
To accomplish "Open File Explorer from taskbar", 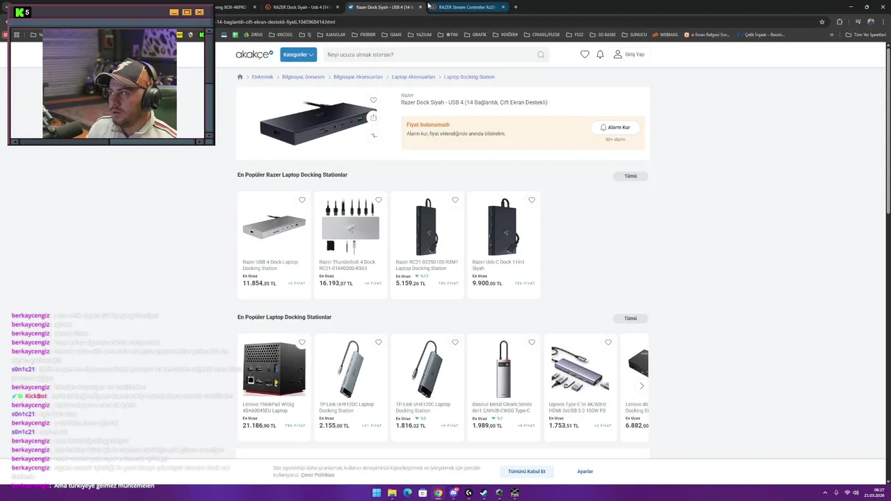I will 392,493.
